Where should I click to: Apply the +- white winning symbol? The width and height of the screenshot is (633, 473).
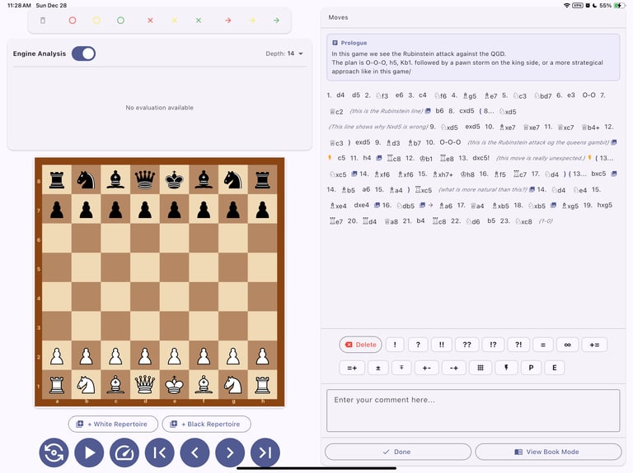click(427, 368)
